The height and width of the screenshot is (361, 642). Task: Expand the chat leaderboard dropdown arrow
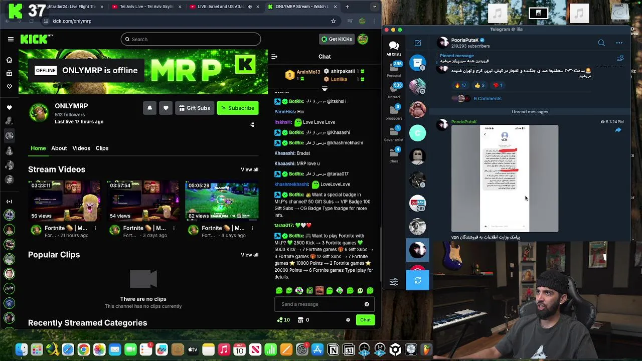(x=325, y=89)
